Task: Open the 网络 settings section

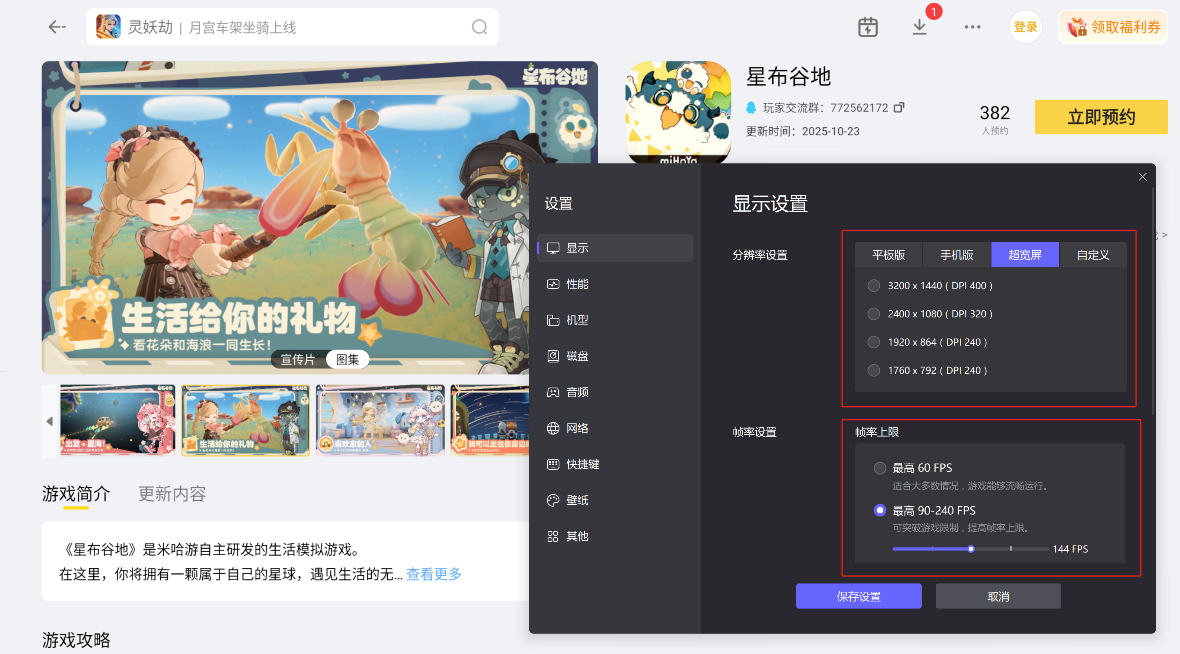Action: coord(577,428)
